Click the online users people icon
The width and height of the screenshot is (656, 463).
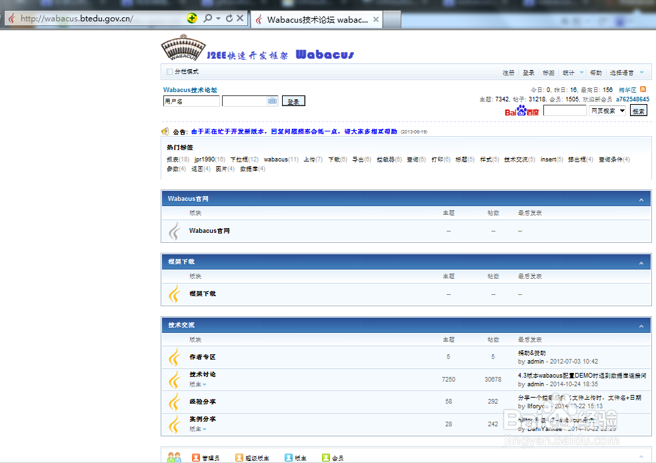coord(174,457)
